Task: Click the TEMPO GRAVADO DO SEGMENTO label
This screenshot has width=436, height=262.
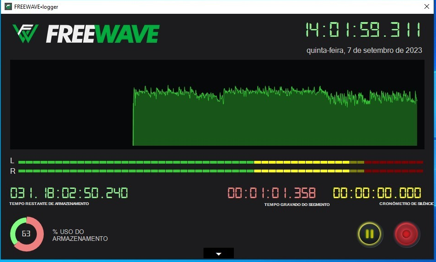Action: pyautogui.click(x=297, y=205)
